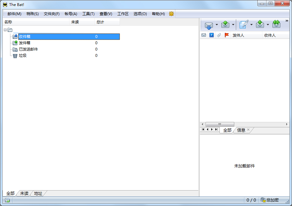The width and height of the screenshot is (292, 206).
Task: Open the 选项(O) menu
Action: pos(140,14)
